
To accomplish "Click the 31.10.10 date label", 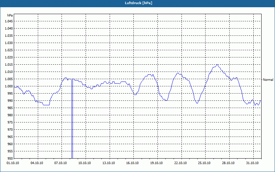I will tap(252, 163).
